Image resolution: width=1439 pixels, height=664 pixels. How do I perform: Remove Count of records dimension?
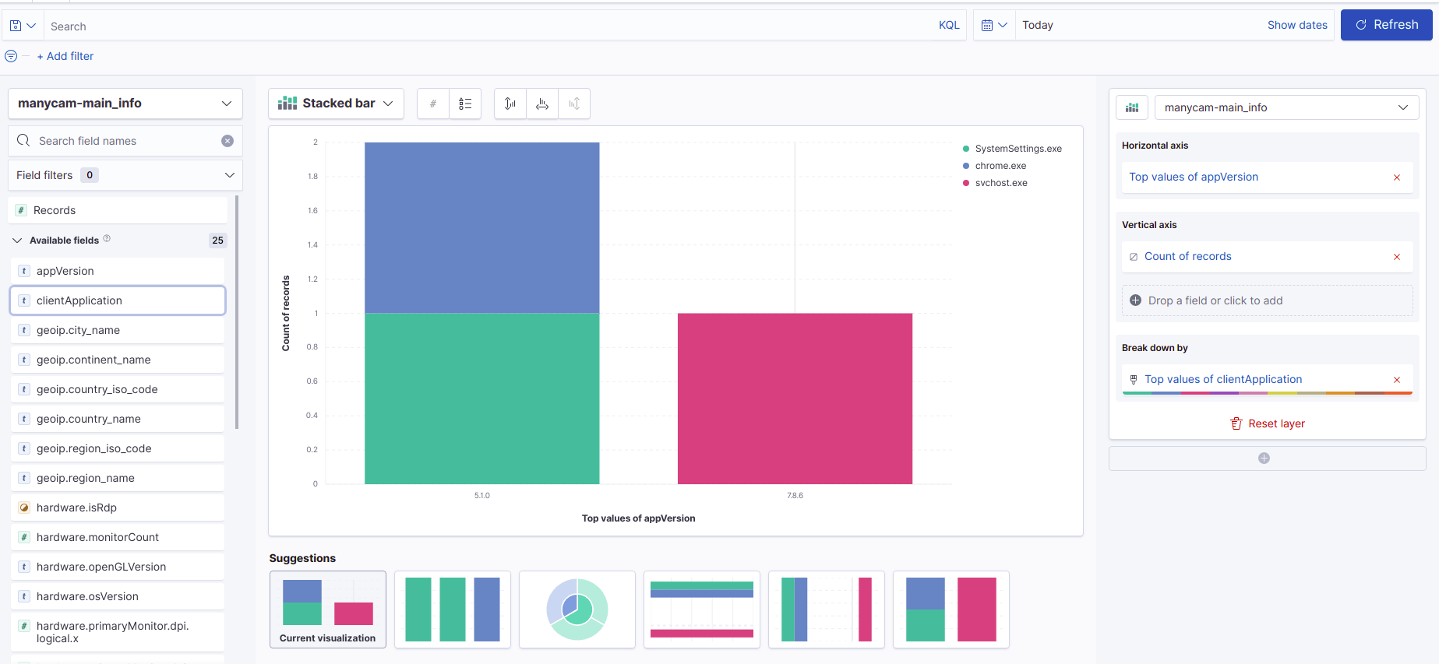click(x=1397, y=257)
